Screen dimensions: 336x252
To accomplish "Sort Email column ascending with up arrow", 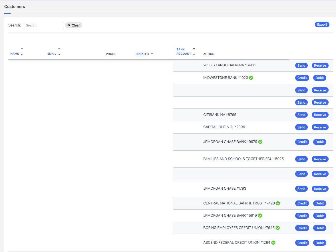I will tap(59, 49).
